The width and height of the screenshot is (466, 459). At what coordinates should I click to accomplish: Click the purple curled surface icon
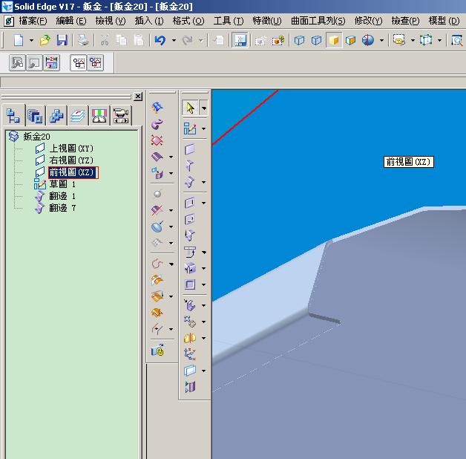pyautogui.click(x=157, y=124)
